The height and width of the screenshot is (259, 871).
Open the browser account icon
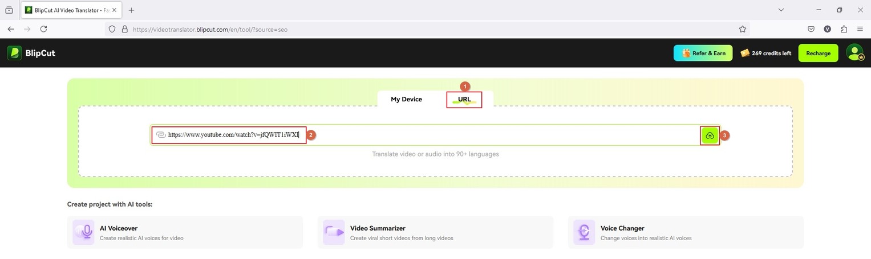[x=827, y=29]
